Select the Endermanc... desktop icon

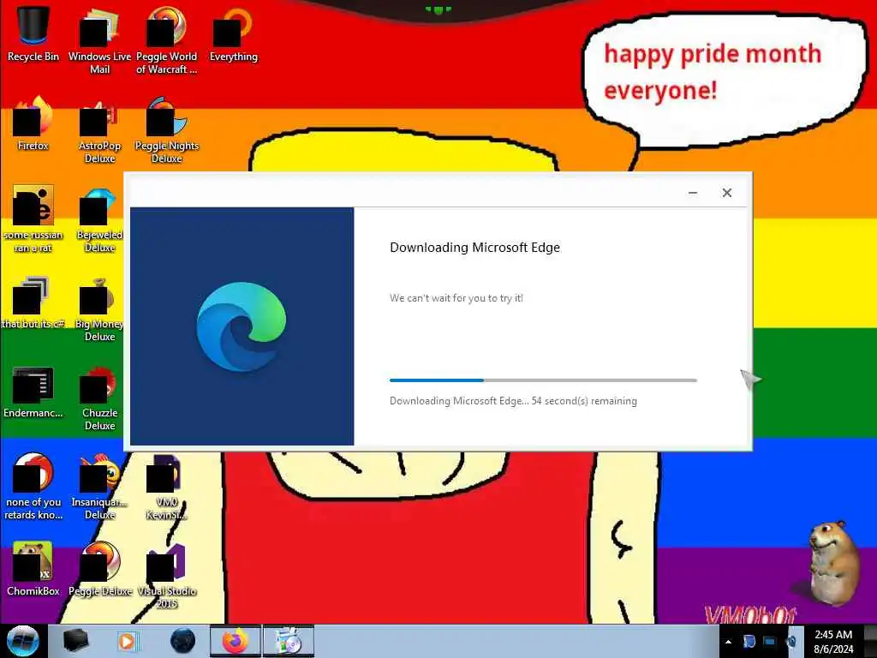pos(33,392)
